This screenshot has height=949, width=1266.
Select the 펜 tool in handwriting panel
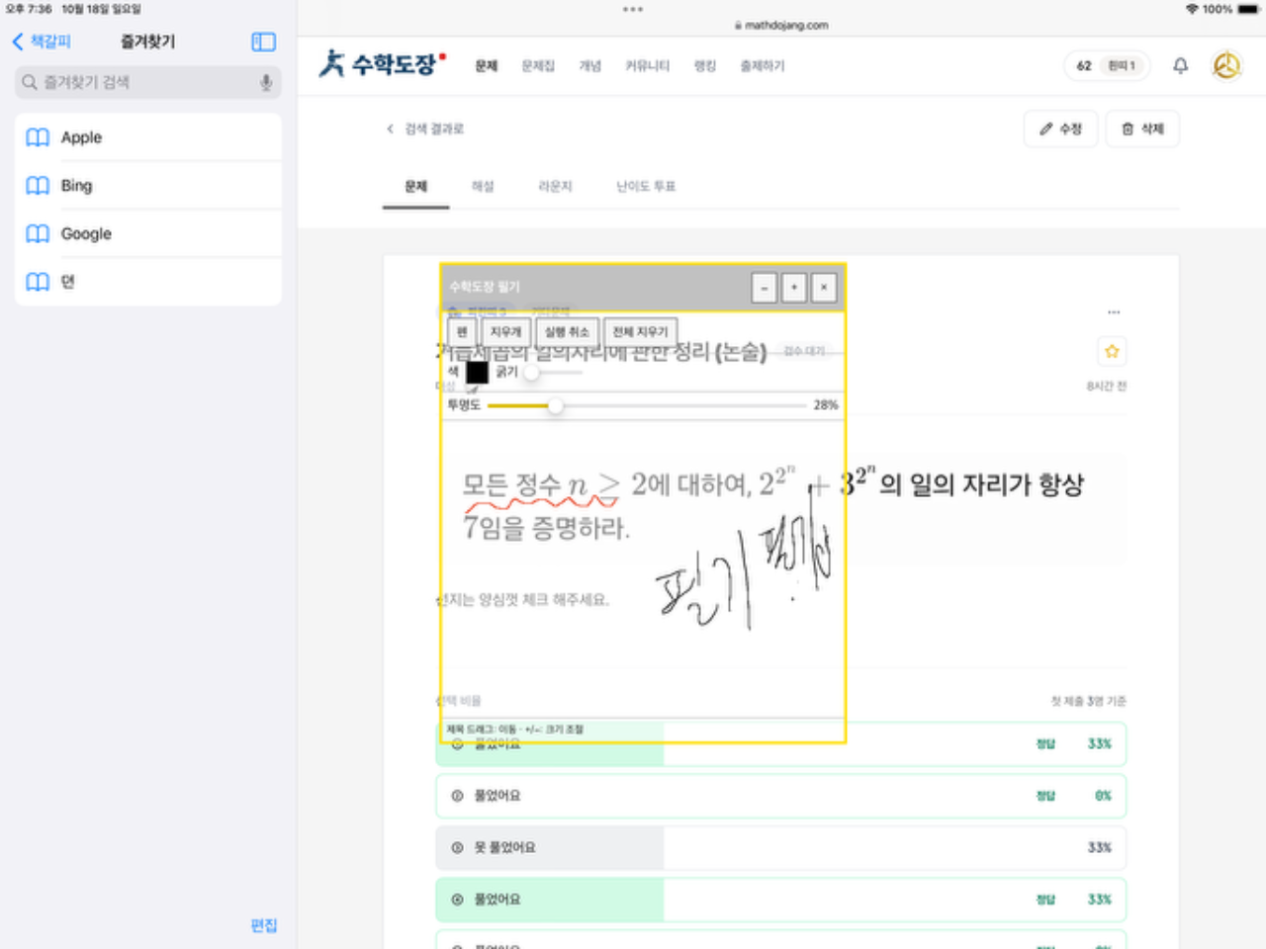click(x=462, y=332)
